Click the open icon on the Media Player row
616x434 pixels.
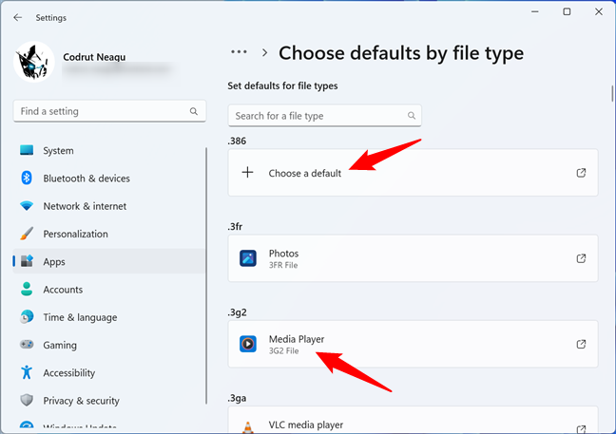tap(581, 344)
